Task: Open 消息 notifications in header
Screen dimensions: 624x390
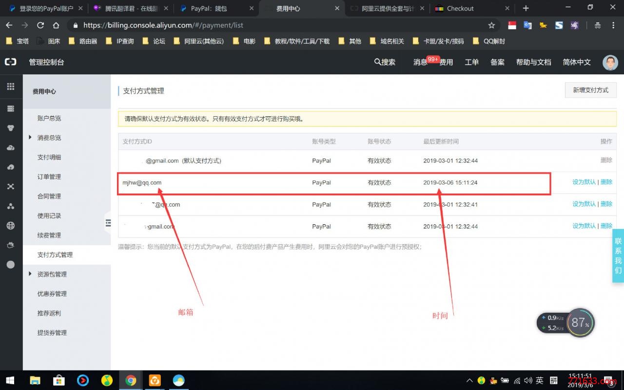Action: pyautogui.click(x=420, y=62)
